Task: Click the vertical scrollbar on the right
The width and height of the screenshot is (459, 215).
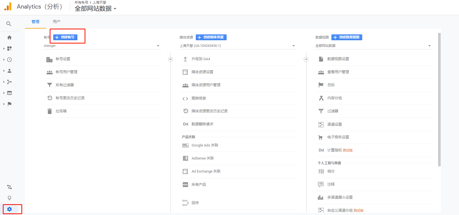Action: [x=439, y=100]
